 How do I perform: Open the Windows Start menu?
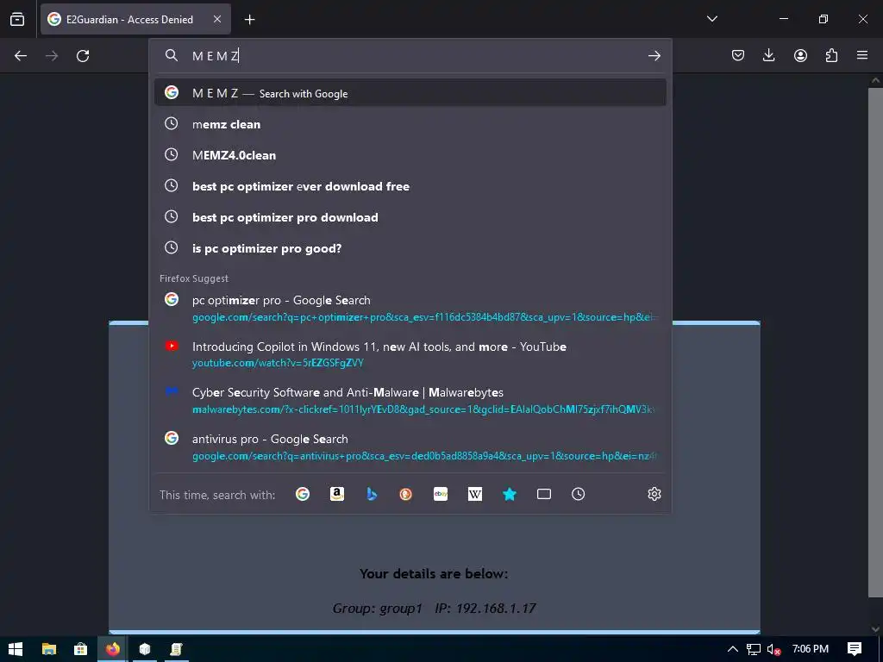click(x=16, y=649)
